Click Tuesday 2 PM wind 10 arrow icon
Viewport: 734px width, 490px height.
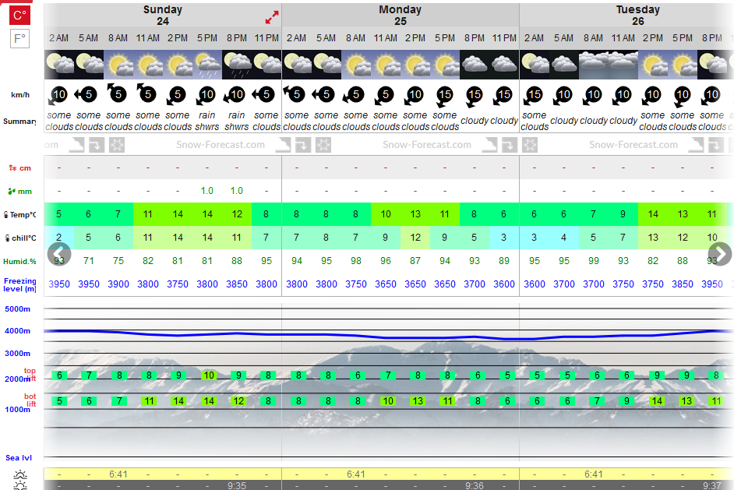pyautogui.click(x=652, y=96)
